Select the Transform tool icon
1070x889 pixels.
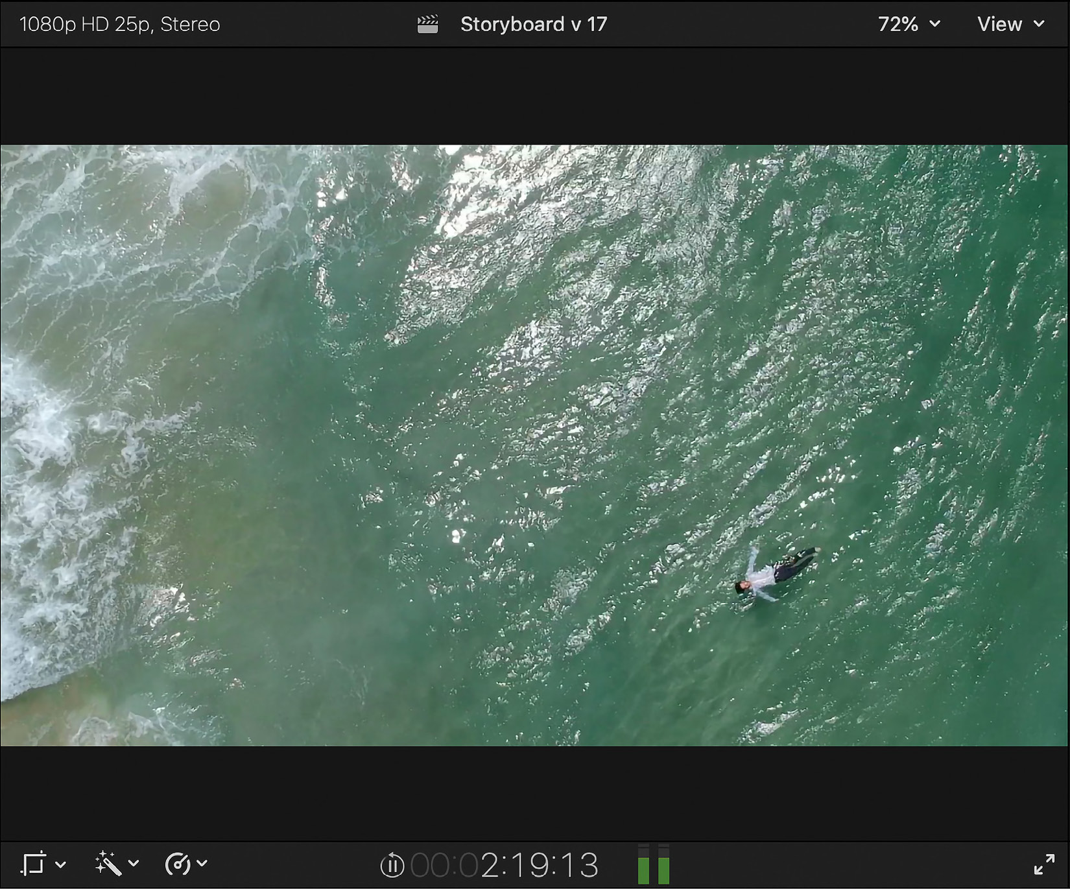click(x=34, y=864)
